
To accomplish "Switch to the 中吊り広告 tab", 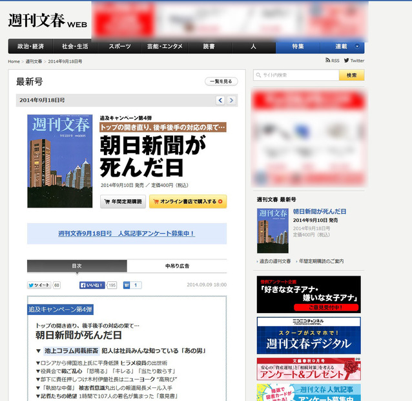I will [177, 266].
